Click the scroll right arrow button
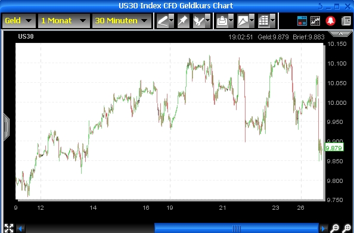 (324, 228)
